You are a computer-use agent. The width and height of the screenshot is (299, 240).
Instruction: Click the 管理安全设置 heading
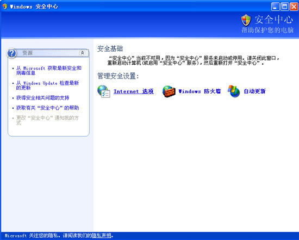(118, 76)
